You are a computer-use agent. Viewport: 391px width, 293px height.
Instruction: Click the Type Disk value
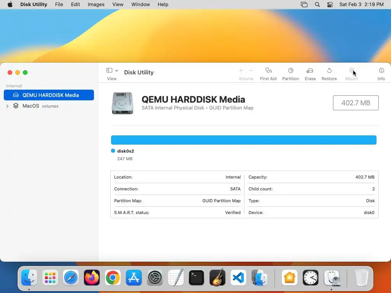370,201
